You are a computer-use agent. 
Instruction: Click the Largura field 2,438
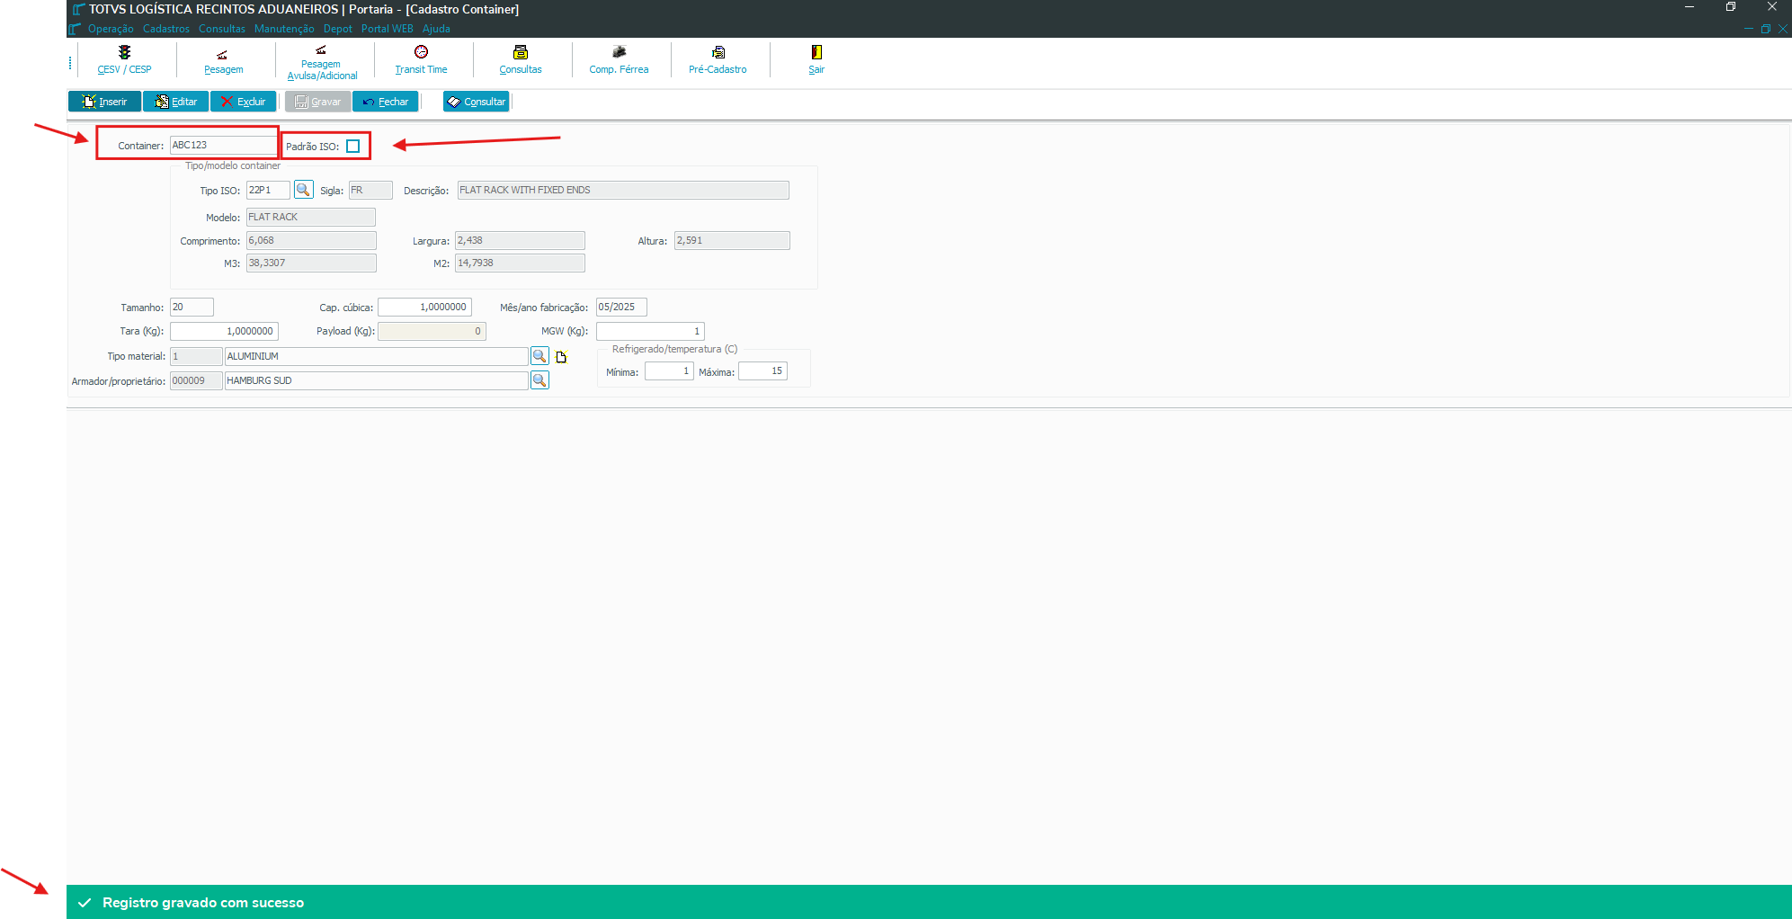coord(521,240)
